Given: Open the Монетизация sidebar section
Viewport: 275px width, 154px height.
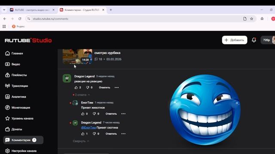Looking at the screenshot, I should coord(18,107).
